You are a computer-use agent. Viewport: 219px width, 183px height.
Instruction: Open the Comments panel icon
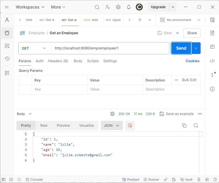212,47
